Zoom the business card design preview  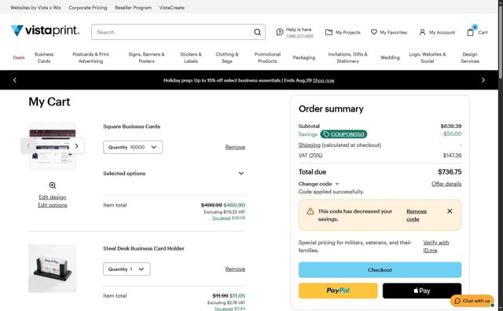pos(53,185)
